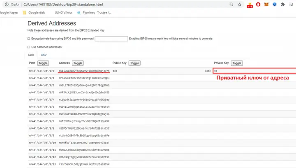Open the Extensions puzzle-piece menu
296x168 pixels.
(x=283, y=5)
